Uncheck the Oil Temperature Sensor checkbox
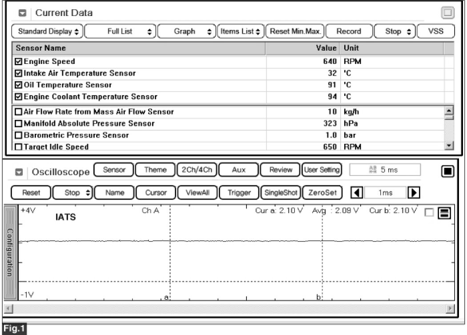This screenshot has width=467, height=335. [19, 85]
